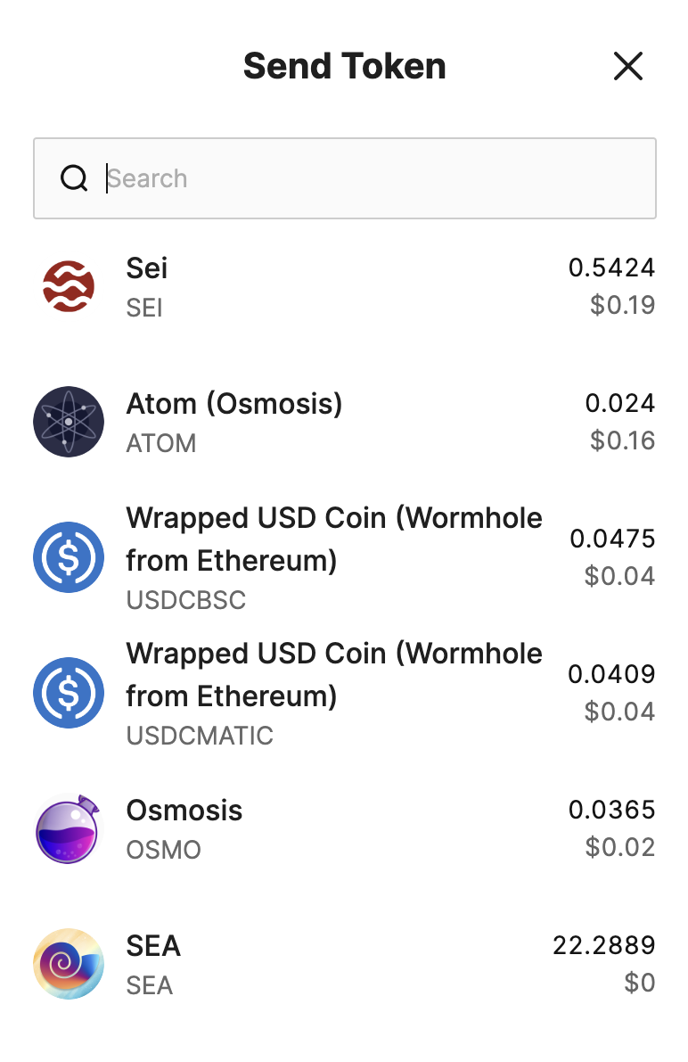Click the magnifying glass search icon
This screenshot has height=1062, width=688.
74,178
